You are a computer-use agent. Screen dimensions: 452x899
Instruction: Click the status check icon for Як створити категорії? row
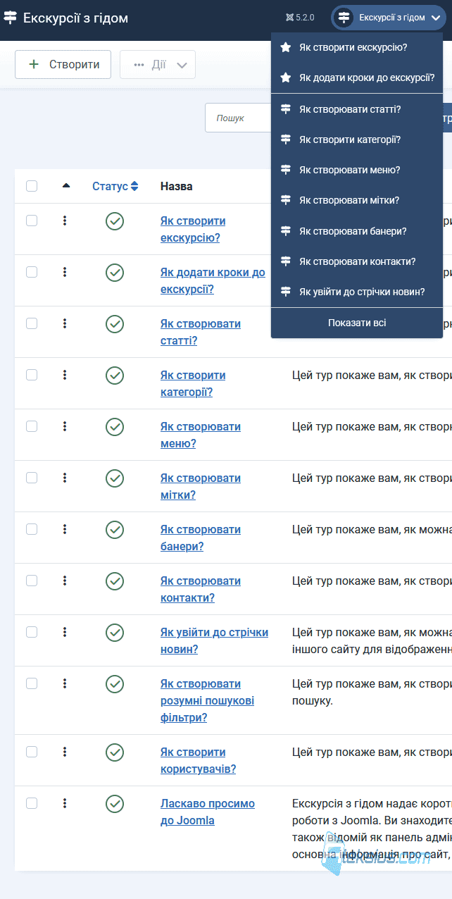tap(115, 376)
